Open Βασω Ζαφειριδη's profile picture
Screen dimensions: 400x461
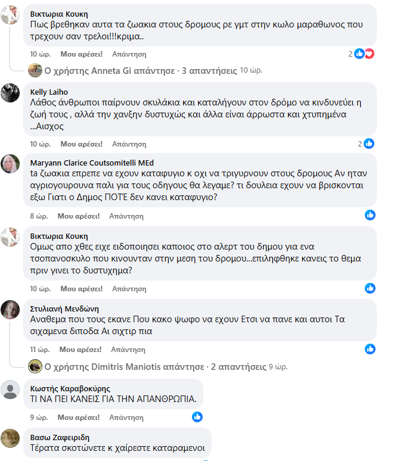[x=10, y=438]
